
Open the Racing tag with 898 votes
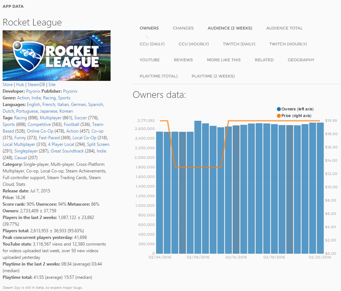coord(20,118)
